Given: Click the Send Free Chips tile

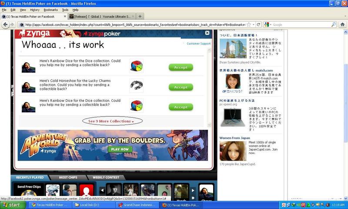Looking at the screenshot, I should [x=29, y=190].
